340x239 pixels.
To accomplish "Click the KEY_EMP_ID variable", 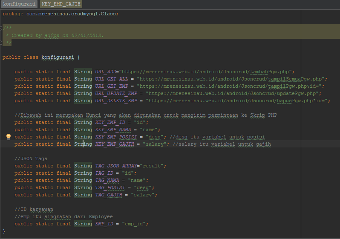I will tap(110, 122).
